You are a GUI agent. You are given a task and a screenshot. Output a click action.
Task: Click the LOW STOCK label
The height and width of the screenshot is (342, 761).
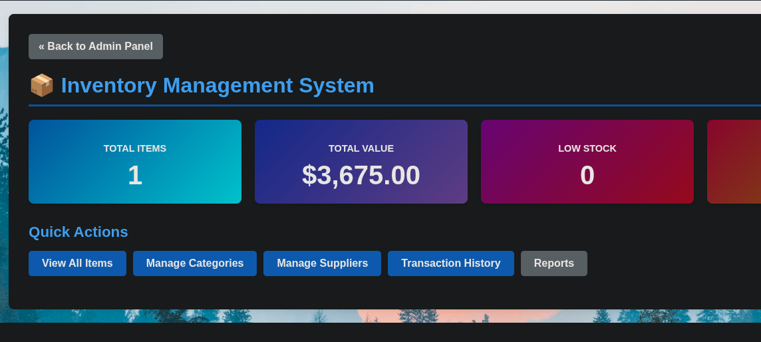[x=587, y=148]
